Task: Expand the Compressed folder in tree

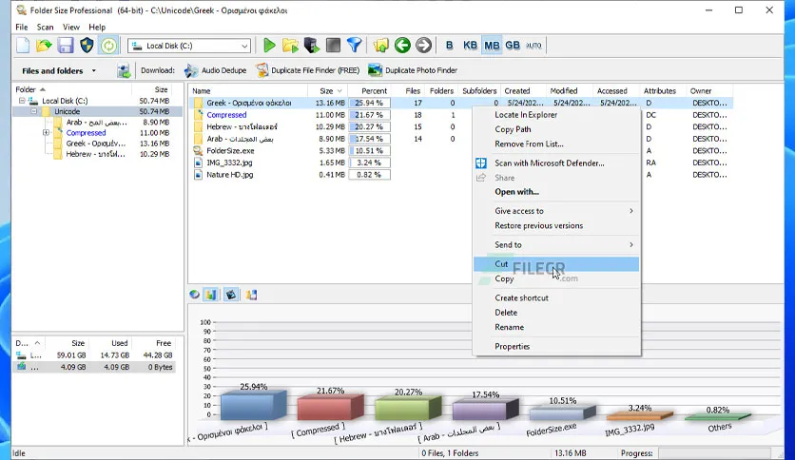Action: [47, 133]
